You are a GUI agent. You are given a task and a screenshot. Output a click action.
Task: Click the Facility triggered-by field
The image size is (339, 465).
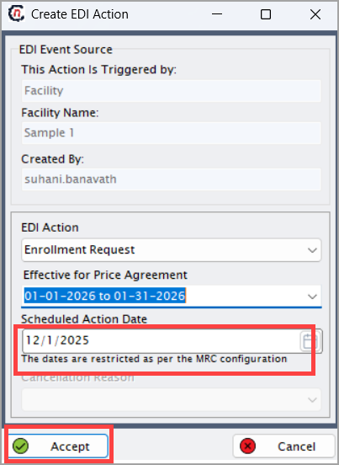[x=171, y=91]
